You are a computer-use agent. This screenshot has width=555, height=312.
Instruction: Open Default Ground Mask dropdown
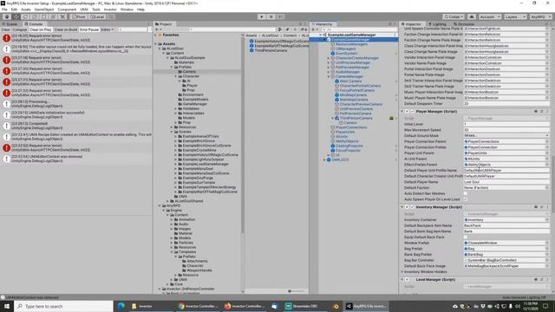click(x=506, y=135)
